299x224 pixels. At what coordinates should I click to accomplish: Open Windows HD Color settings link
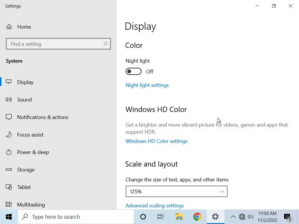point(157,141)
